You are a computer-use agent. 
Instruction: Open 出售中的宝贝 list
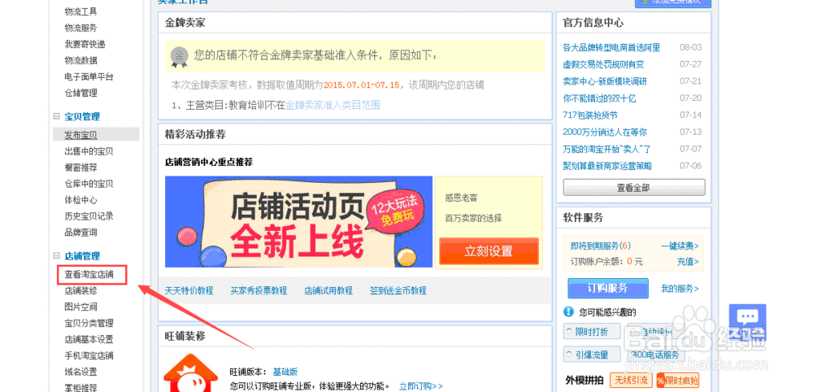89,151
